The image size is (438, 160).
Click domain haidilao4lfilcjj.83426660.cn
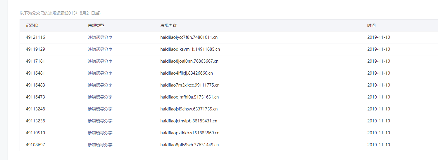click(x=187, y=73)
